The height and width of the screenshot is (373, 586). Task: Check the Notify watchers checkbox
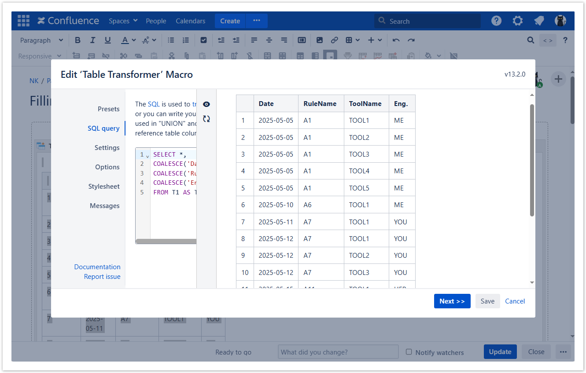(x=409, y=352)
